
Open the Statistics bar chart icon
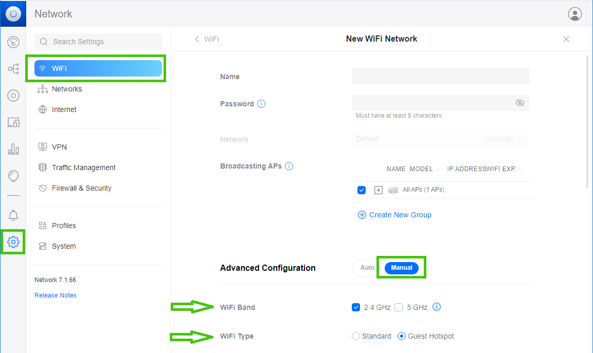pyautogui.click(x=13, y=149)
